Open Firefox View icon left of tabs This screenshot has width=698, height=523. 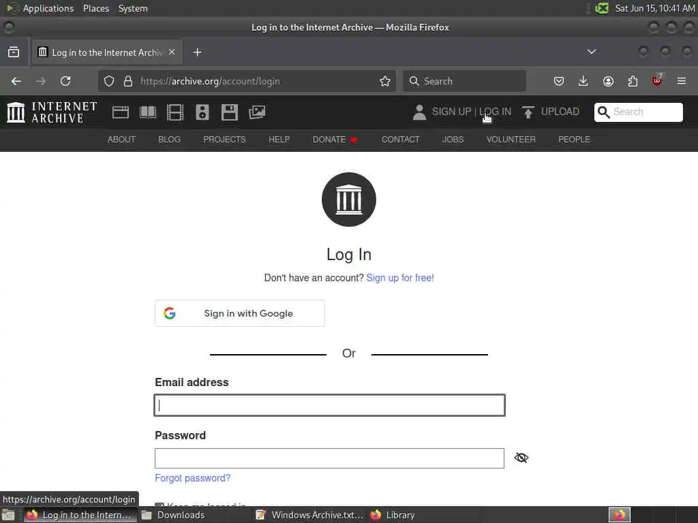[14, 52]
